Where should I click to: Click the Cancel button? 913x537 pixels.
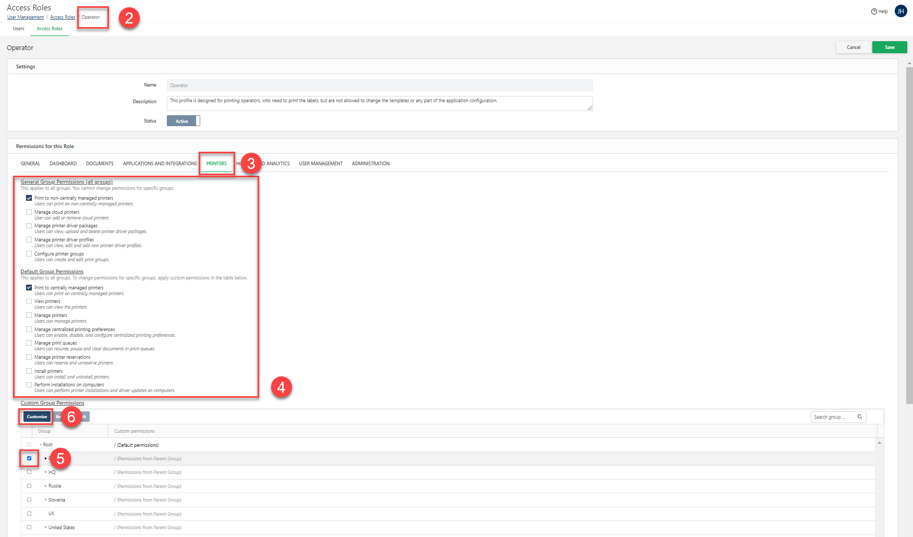(854, 47)
